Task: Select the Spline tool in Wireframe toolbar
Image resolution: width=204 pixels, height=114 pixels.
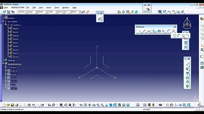Action: coord(173,31)
